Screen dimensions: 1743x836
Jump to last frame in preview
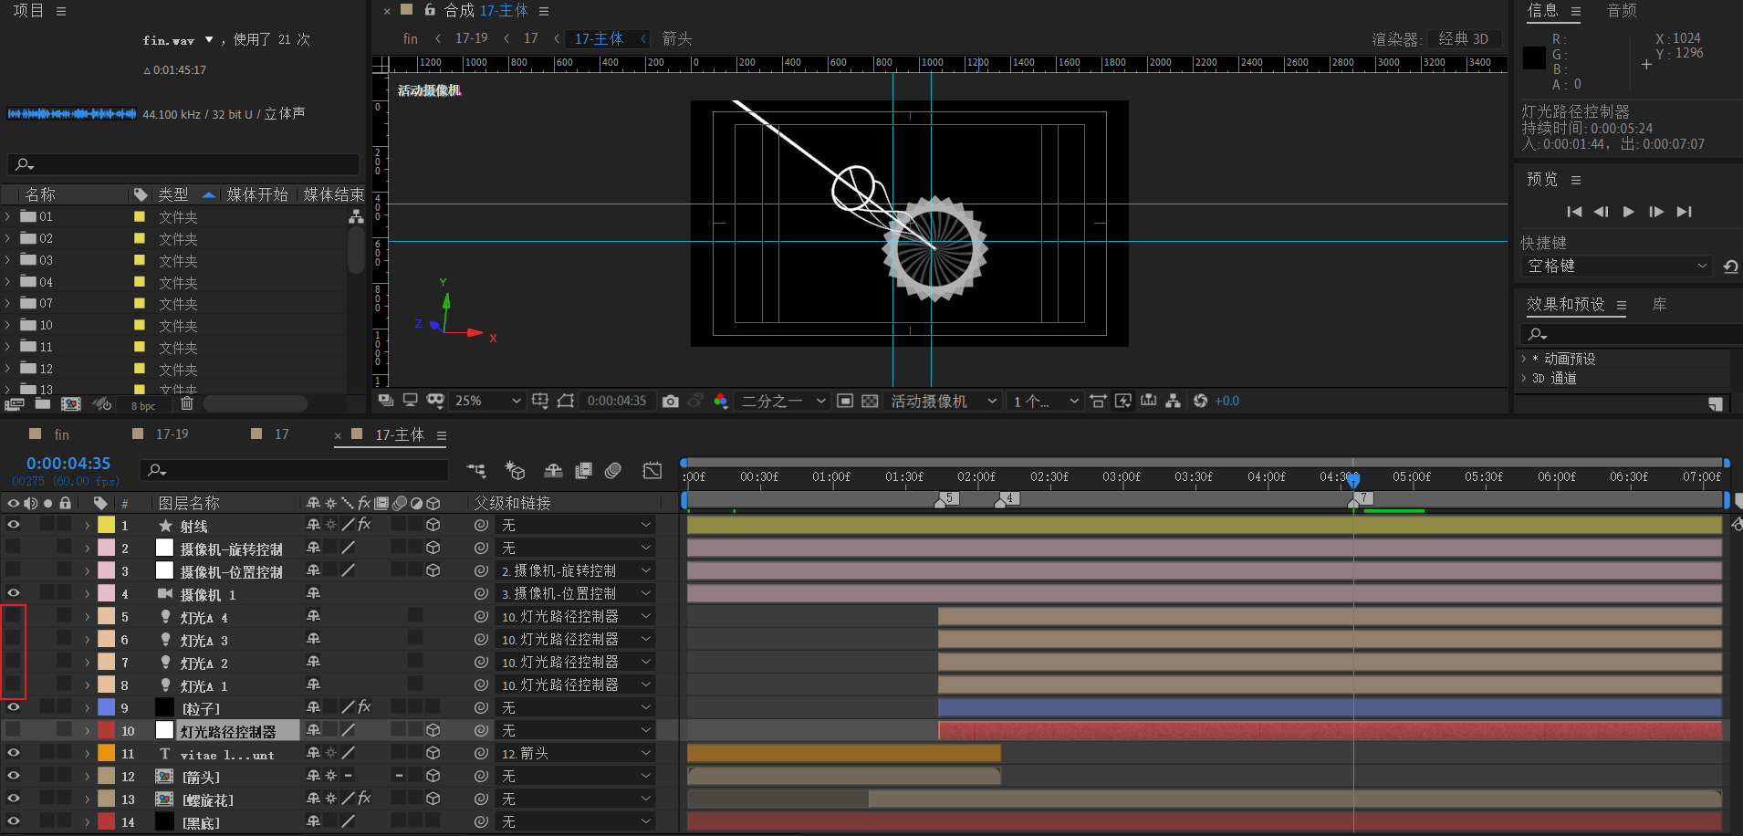coord(1685,212)
